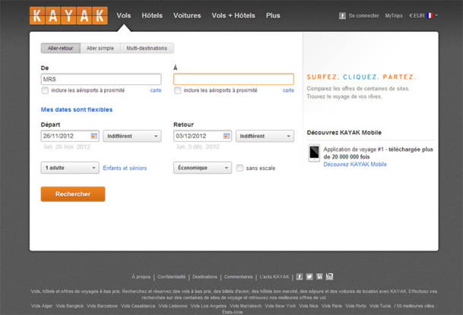
Task: Click Mes dates sont flexibles link
Action: pos(76,109)
